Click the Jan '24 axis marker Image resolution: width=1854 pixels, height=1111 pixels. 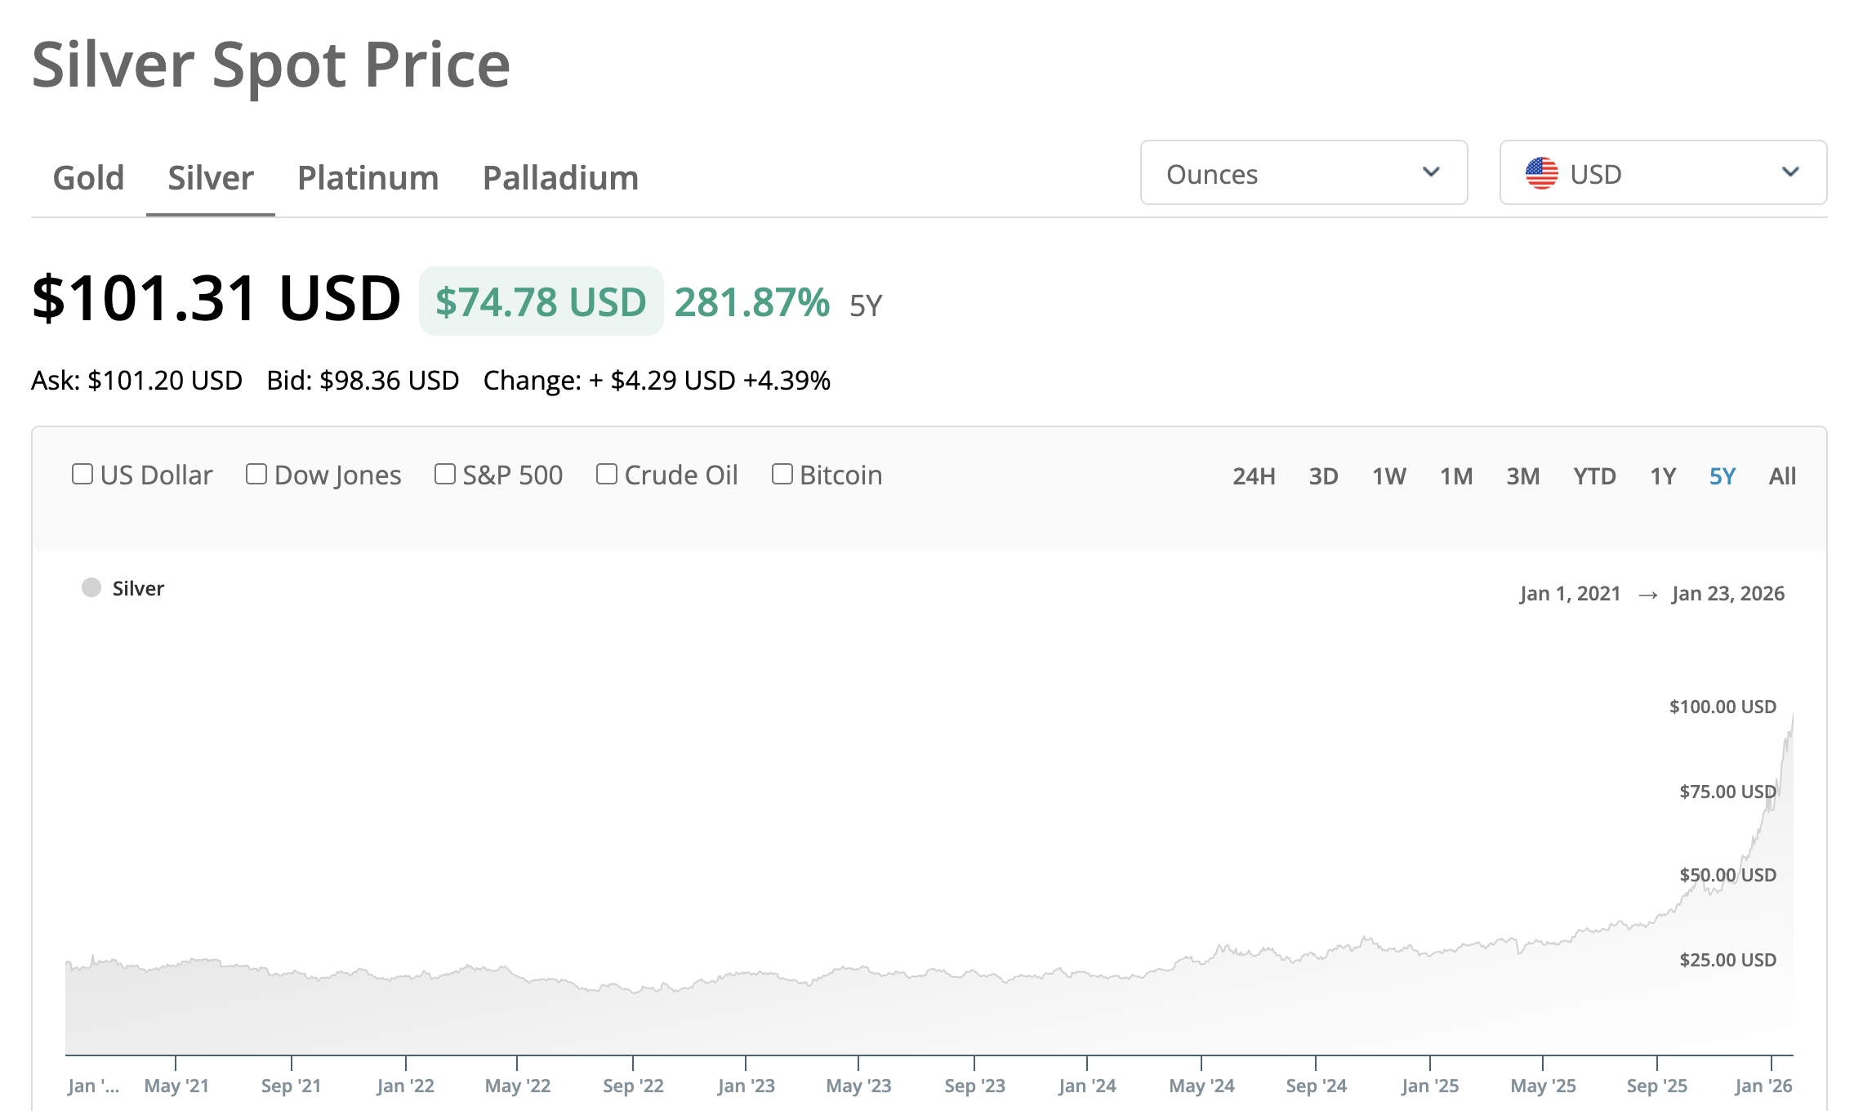click(x=1087, y=1086)
